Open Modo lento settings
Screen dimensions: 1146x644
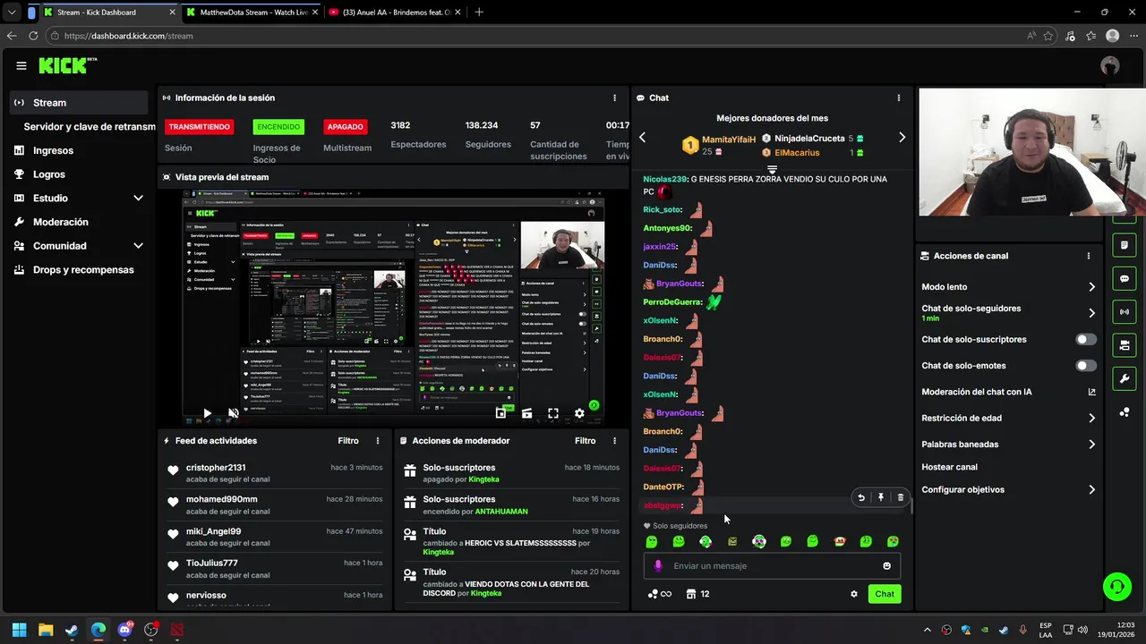pyautogui.click(x=1008, y=287)
